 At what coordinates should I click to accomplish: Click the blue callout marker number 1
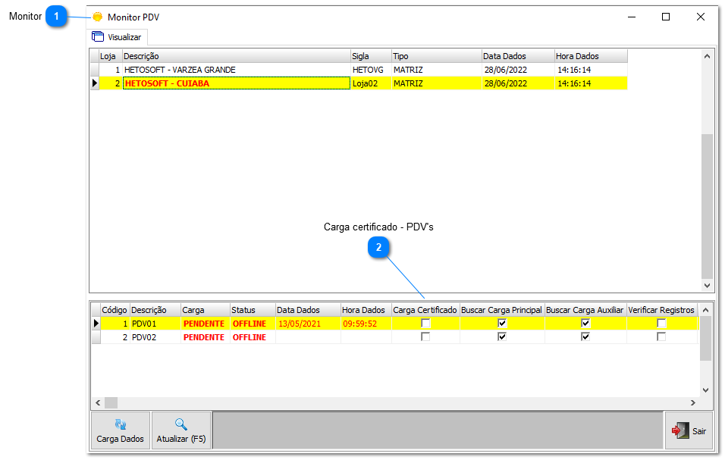(56, 17)
